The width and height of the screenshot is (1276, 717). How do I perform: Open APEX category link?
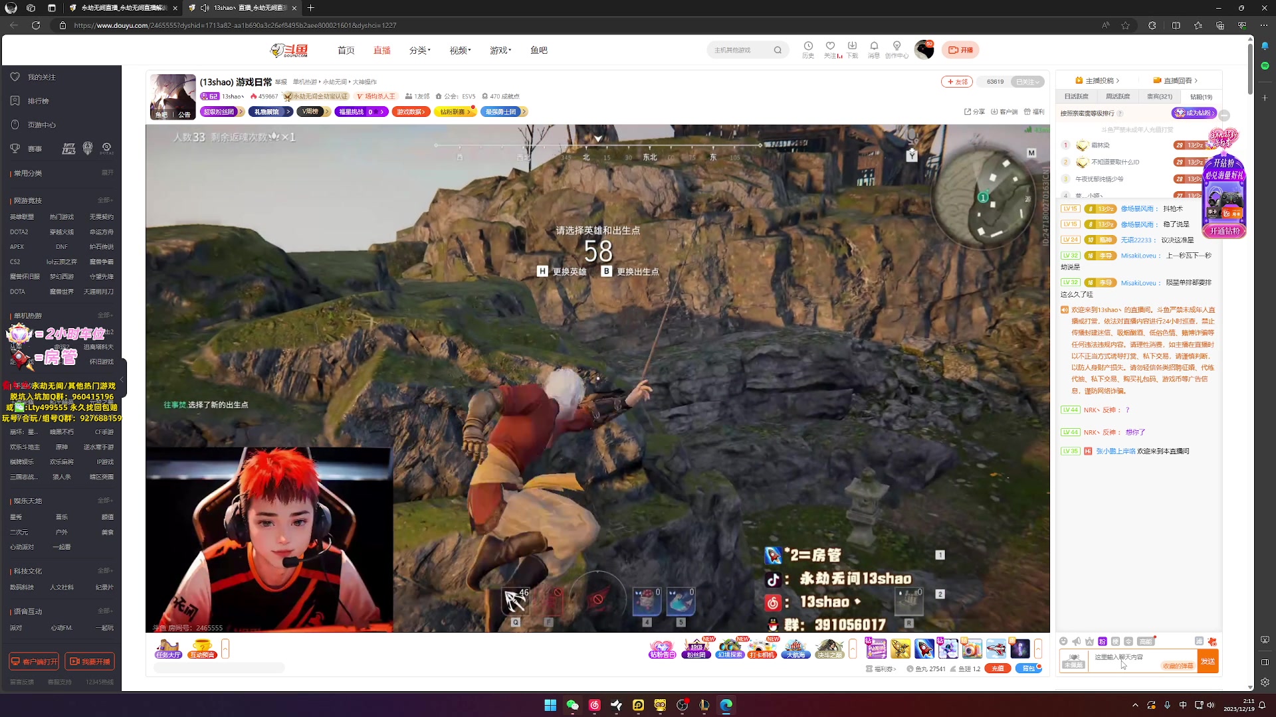point(17,247)
